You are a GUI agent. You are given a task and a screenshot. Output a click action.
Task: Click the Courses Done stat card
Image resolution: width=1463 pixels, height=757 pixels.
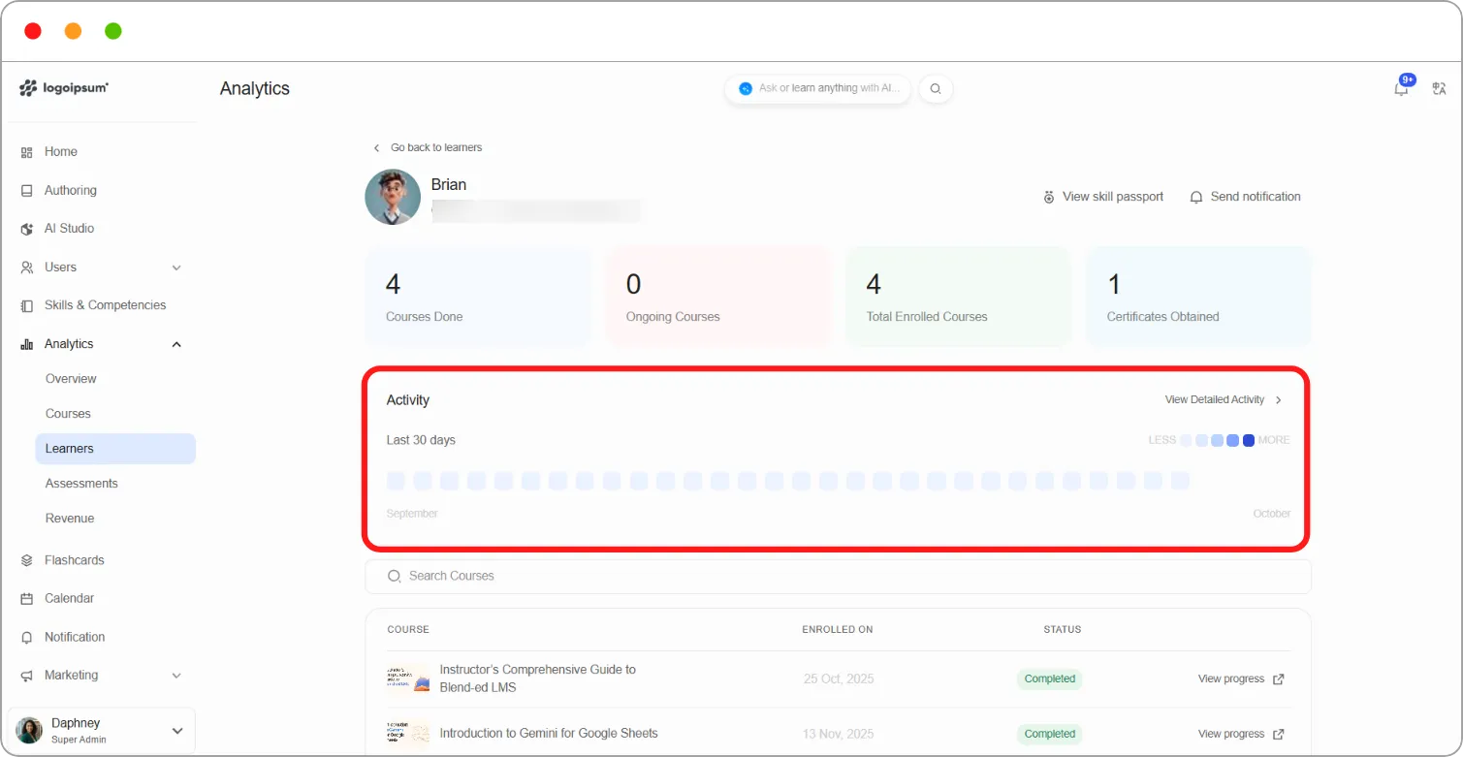(478, 297)
